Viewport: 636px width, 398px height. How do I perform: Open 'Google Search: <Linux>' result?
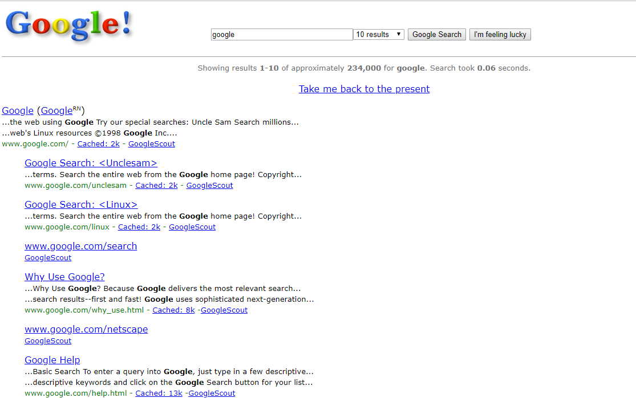click(x=81, y=204)
